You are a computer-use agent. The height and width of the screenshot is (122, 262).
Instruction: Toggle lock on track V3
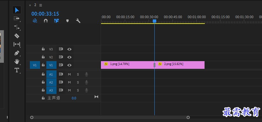click(x=43, y=49)
